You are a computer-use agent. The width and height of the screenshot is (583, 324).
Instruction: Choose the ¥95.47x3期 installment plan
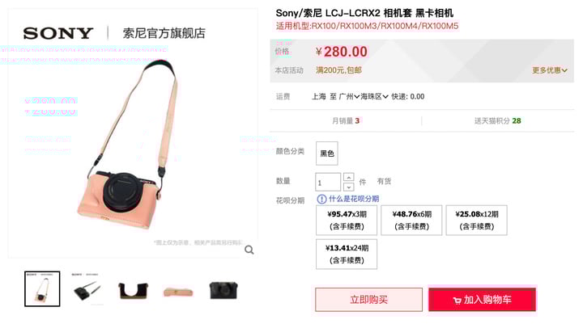coord(347,220)
